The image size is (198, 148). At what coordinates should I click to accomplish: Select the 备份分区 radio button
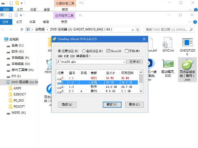(x=84, y=51)
